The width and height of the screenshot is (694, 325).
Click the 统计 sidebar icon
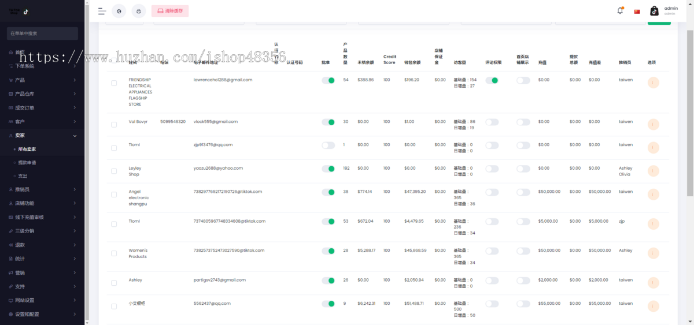(11, 259)
